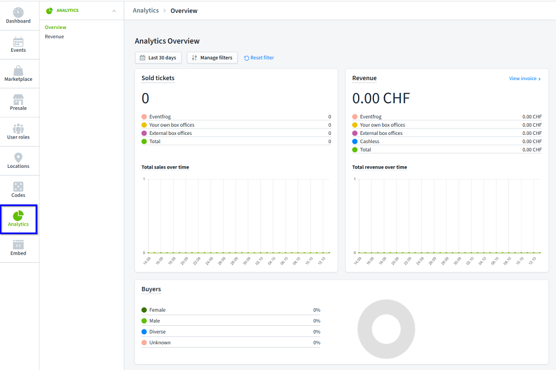Screen dimensions: 556x370
Task: Open the Codes dice icon
Action: 18,187
